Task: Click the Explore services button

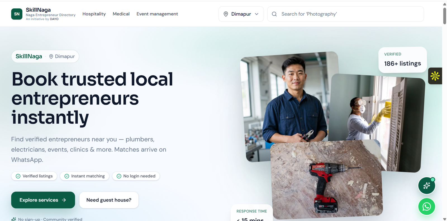Action: (43, 200)
